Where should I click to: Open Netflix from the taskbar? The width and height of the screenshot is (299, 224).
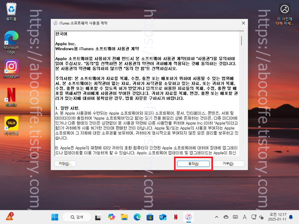coord(175,217)
